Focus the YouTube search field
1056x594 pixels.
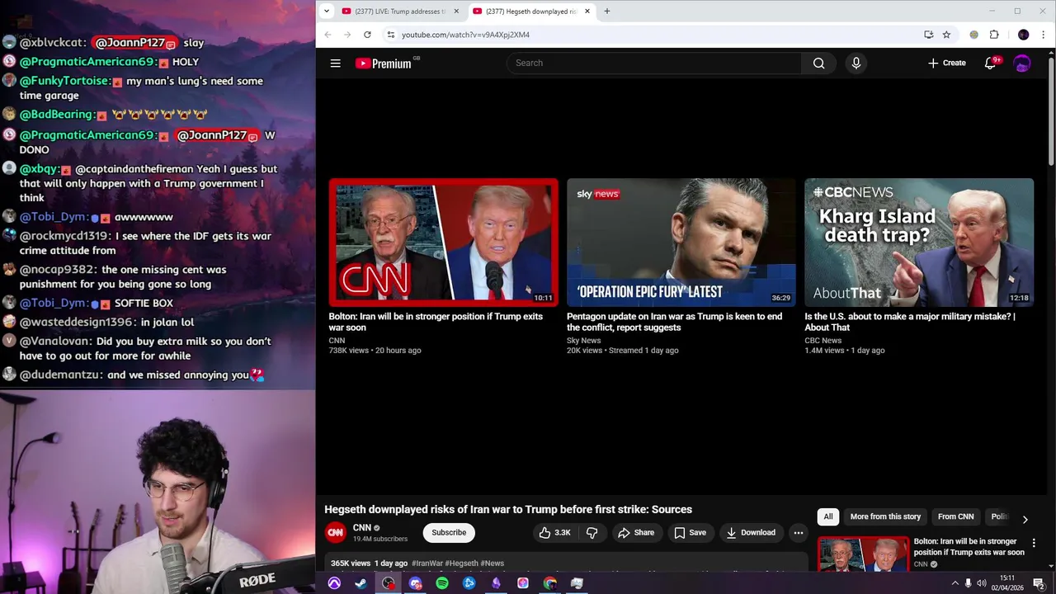pyautogui.click(x=653, y=63)
